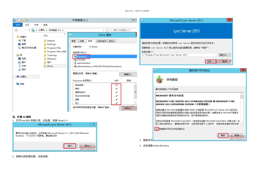This screenshot has width=274, height=194.
Task: Click the Back arrow in the Explorer window
Action: click(x=16, y=30)
